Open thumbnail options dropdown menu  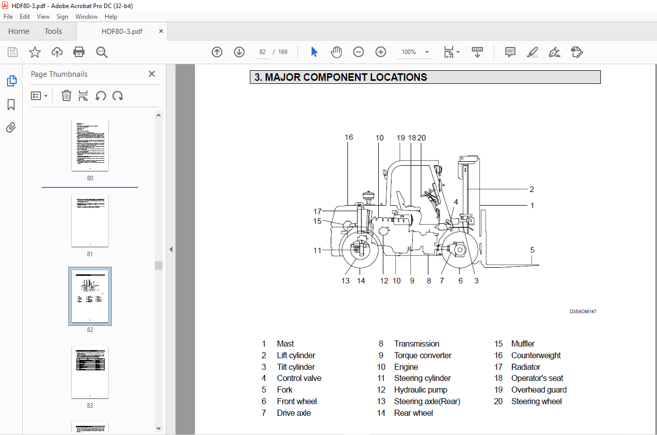pos(39,95)
